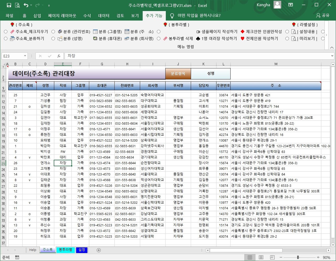Select radio button beside 주소록_체크지우기
Viewport: 336px width, 261px height.
point(6,31)
